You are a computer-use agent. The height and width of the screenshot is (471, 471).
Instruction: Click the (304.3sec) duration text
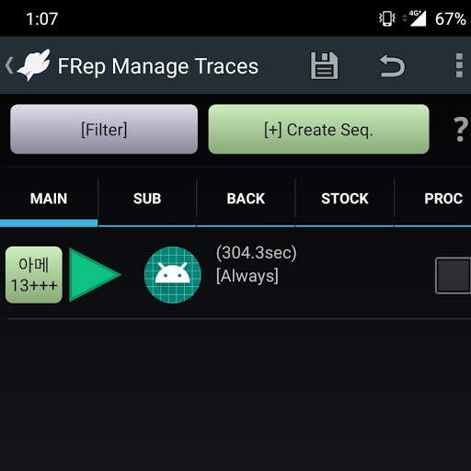pyautogui.click(x=257, y=253)
